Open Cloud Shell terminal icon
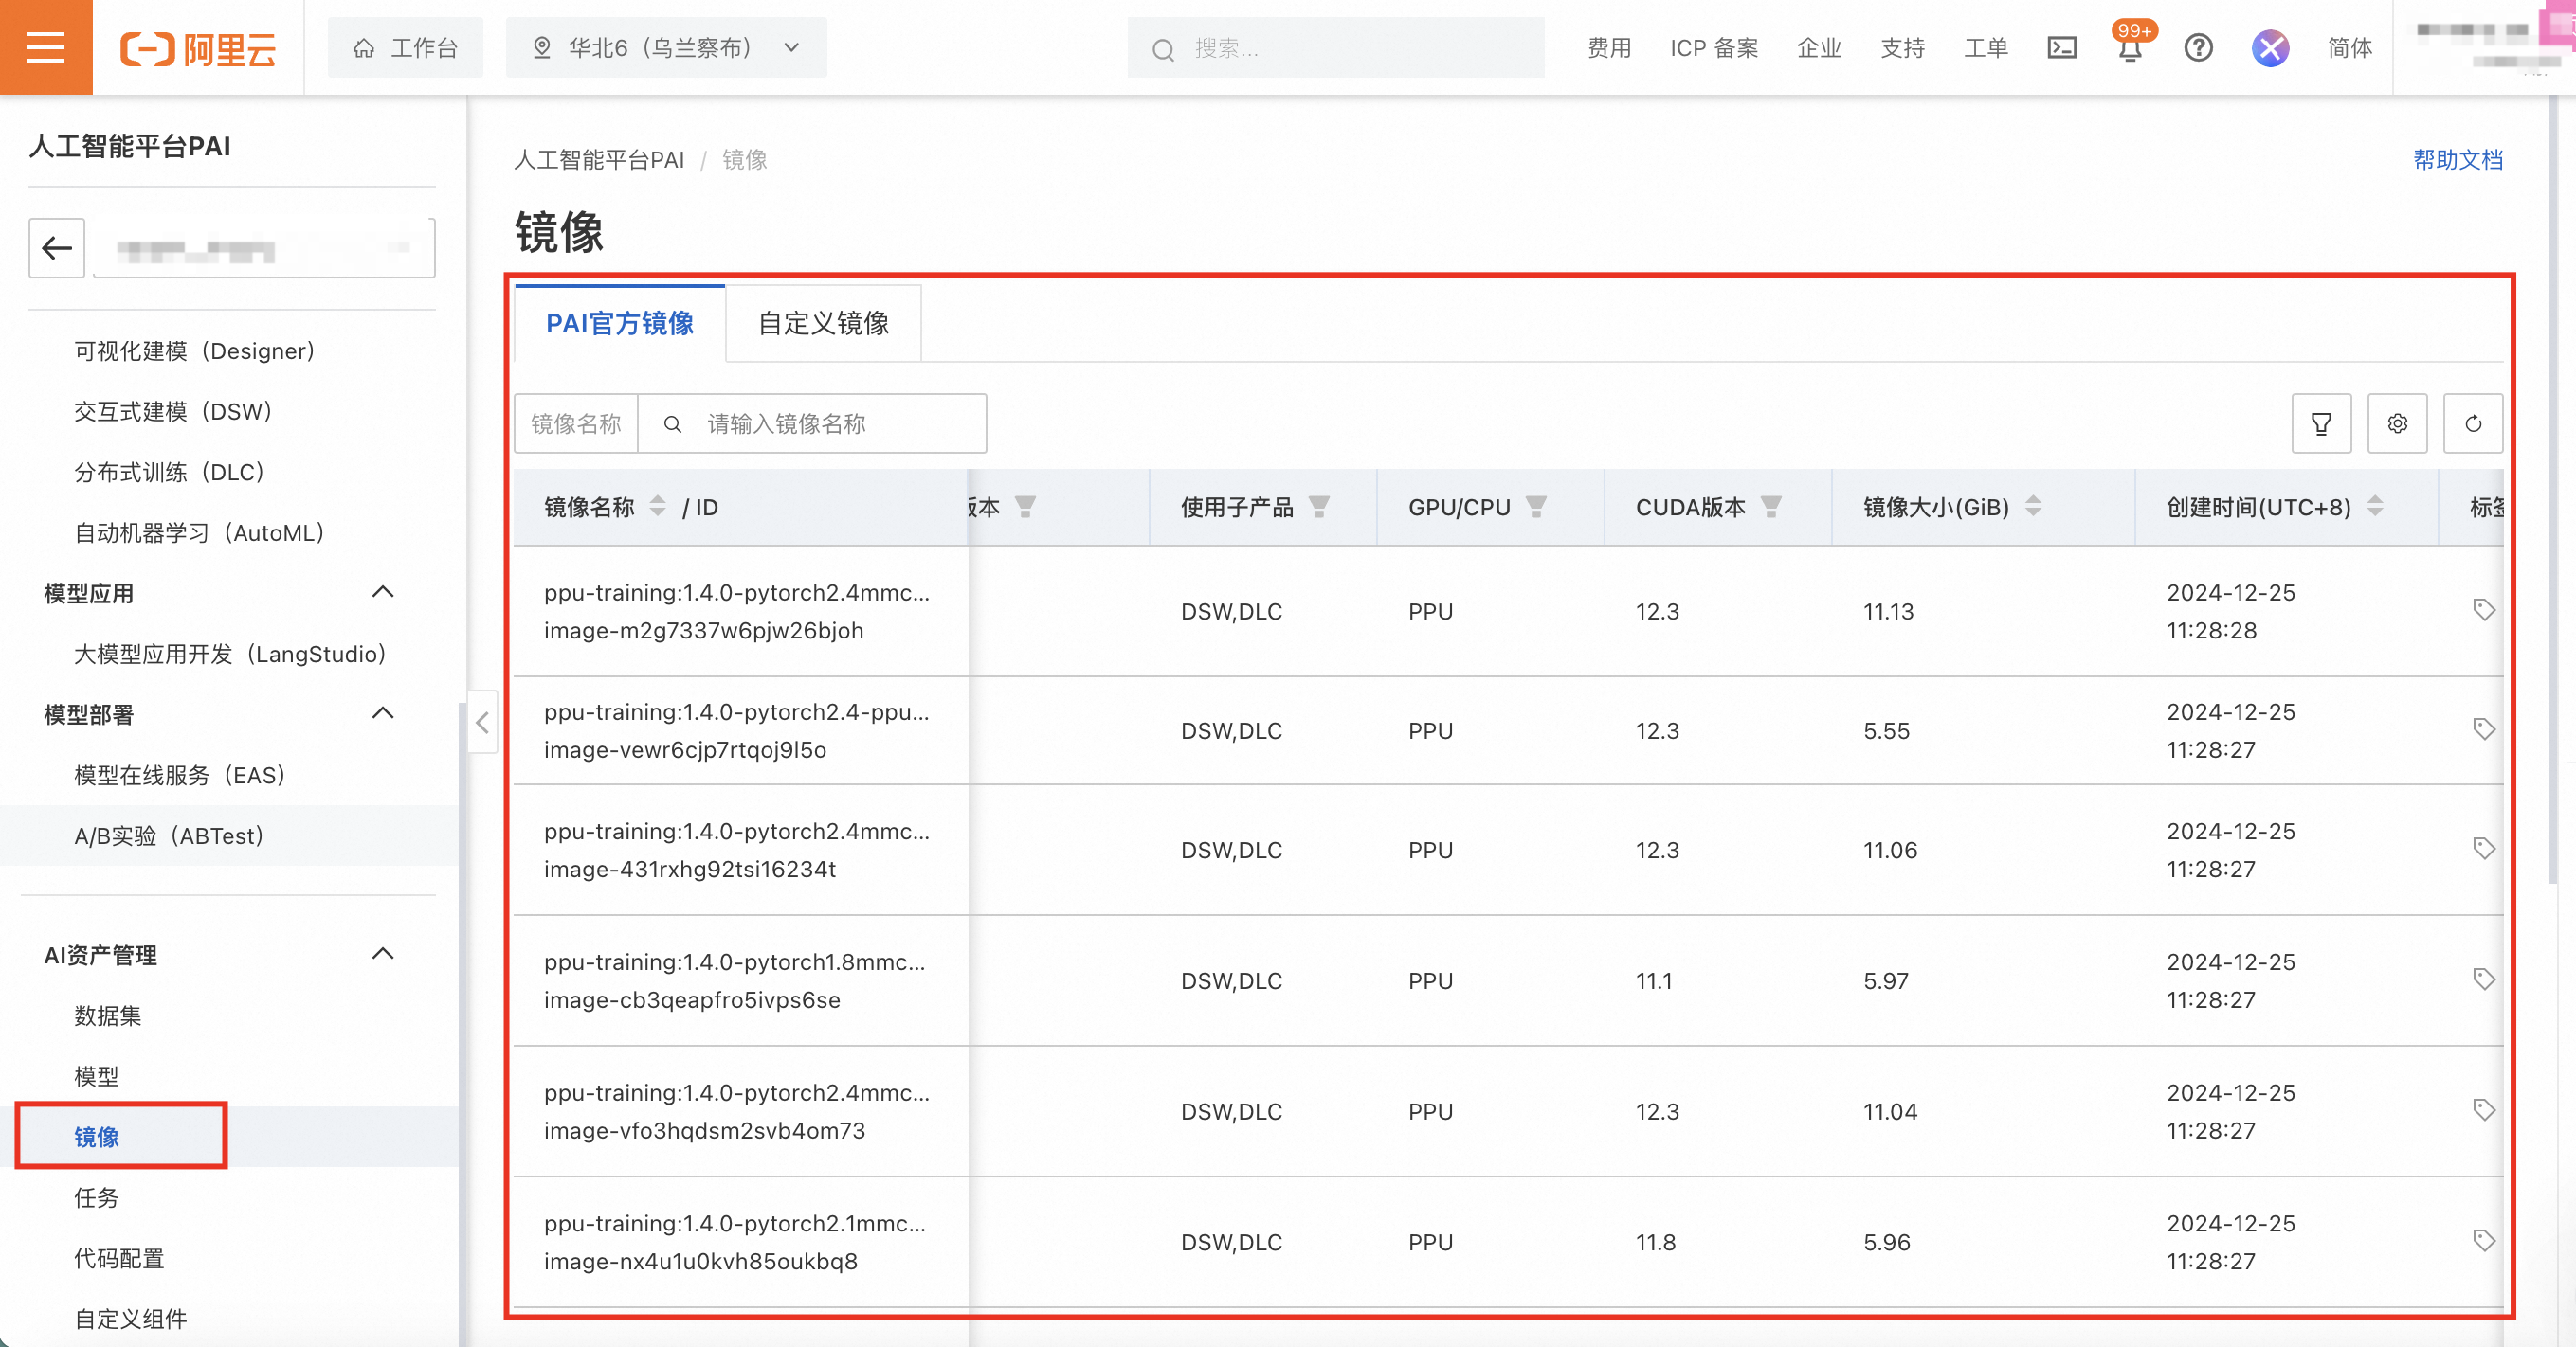Image resolution: width=2576 pixels, height=1347 pixels. pyautogui.click(x=2061, y=48)
